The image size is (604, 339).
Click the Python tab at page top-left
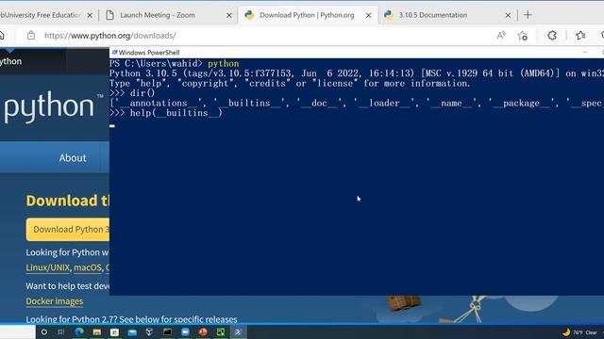[x=10, y=61]
